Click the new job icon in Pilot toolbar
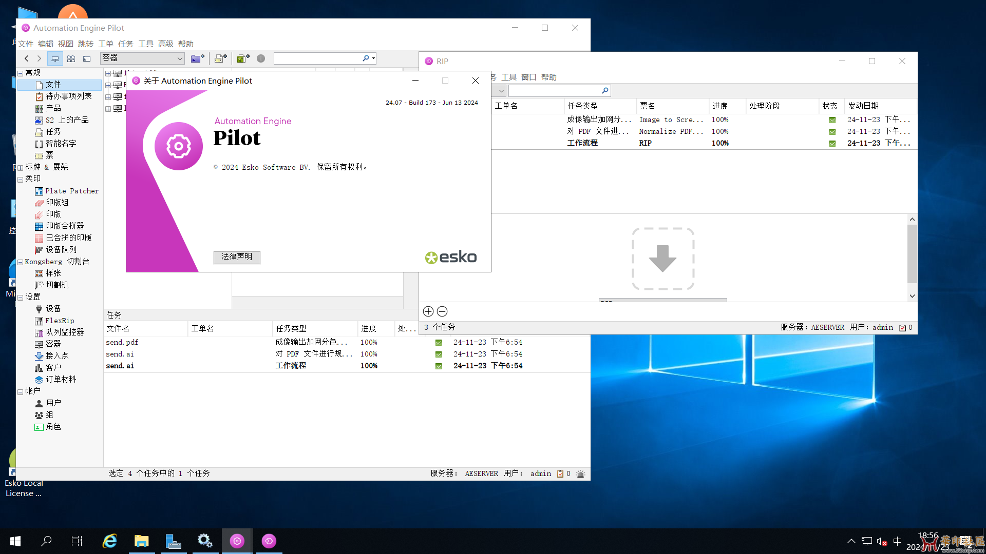986x554 pixels. [221, 59]
